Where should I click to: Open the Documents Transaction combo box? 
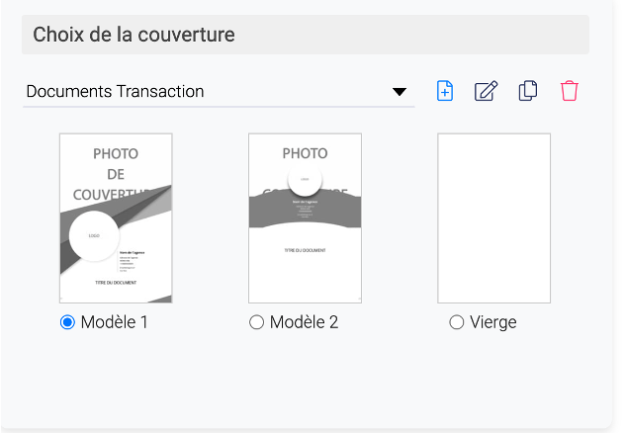[x=208, y=92]
